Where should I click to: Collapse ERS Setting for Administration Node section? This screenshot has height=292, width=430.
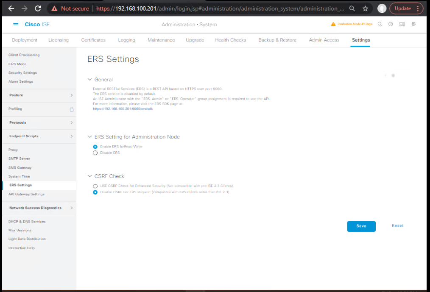pyautogui.click(x=89, y=136)
